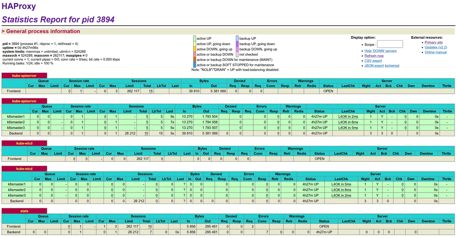Image resolution: width=456 pixels, height=238 pixels.
Task: Click the uptime '0d 4h27m56s' line
Action: (x=20, y=48)
